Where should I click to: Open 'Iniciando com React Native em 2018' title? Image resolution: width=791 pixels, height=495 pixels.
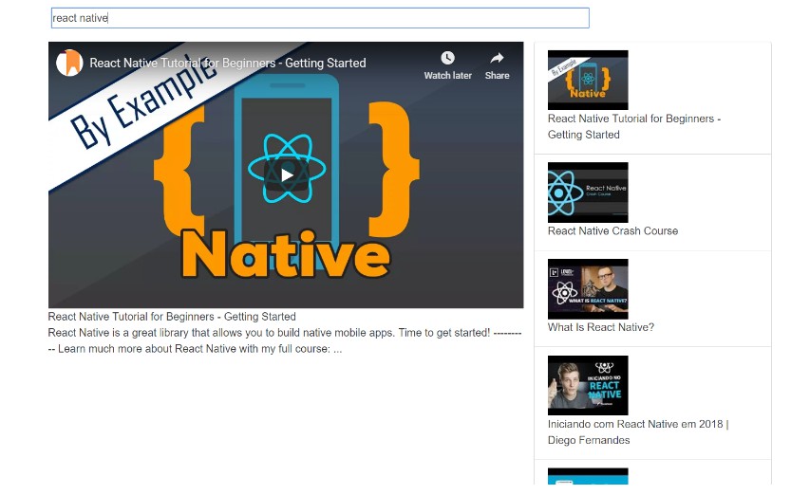[637, 424]
